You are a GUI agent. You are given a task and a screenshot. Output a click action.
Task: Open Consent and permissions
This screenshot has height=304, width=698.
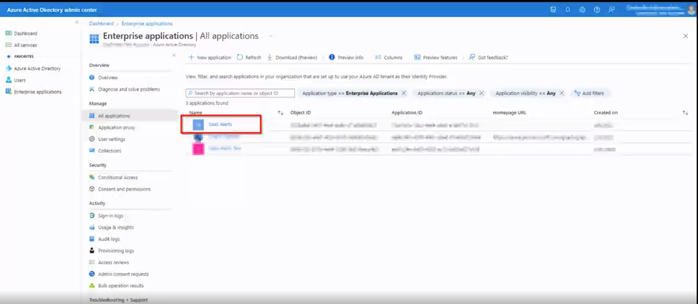(124, 189)
